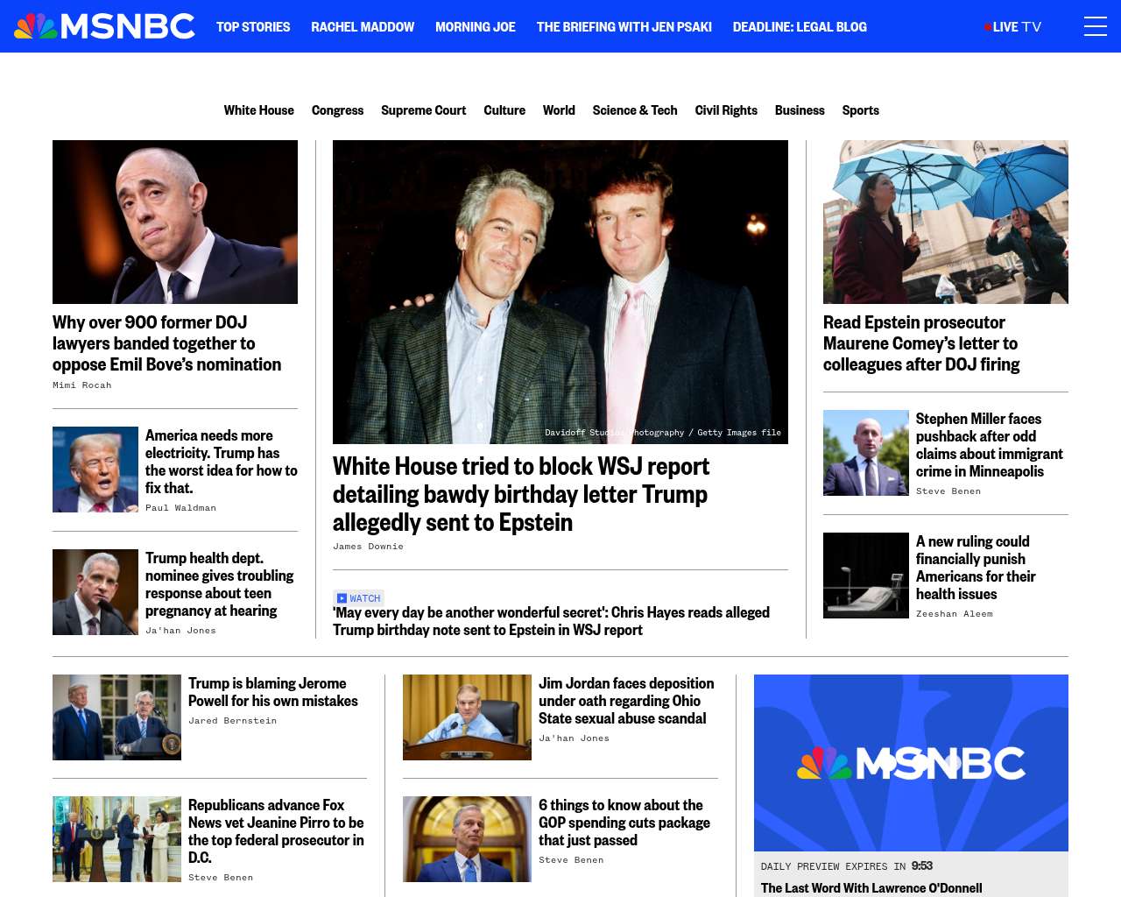Open the blue umbrellas Comey story photo
Viewport: 1121px width, 897px height.
point(946,222)
